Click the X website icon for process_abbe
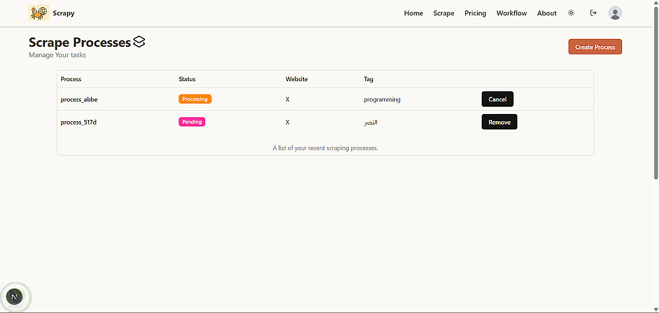The width and height of the screenshot is (659, 313). click(287, 100)
